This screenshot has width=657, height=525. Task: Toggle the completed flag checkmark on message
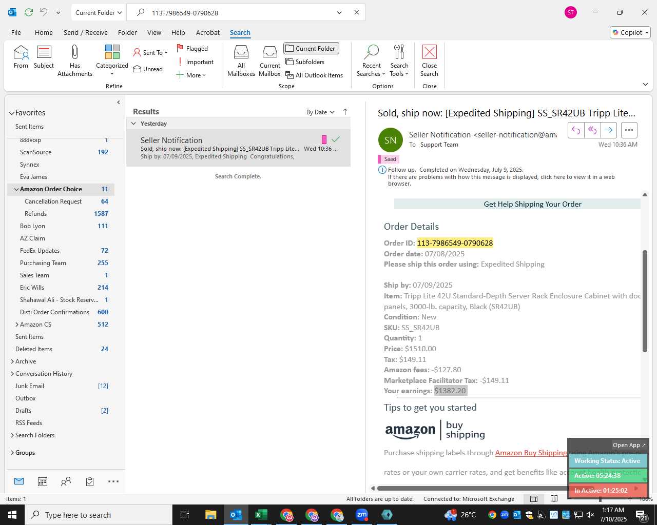(336, 139)
